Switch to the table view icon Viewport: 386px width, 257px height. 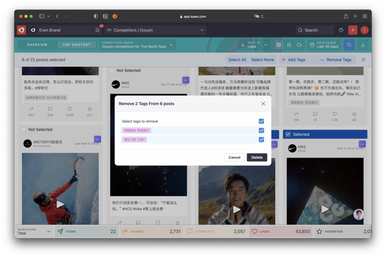pyautogui.click(x=289, y=45)
